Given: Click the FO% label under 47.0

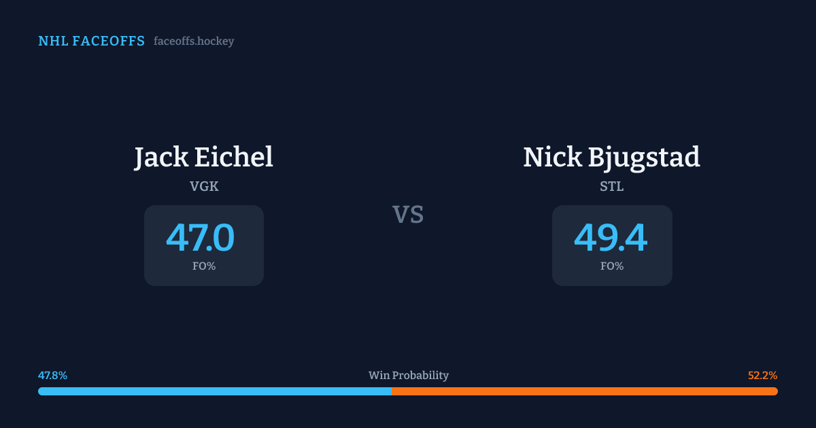Looking at the screenshot, I should click(x=204, y=266).
